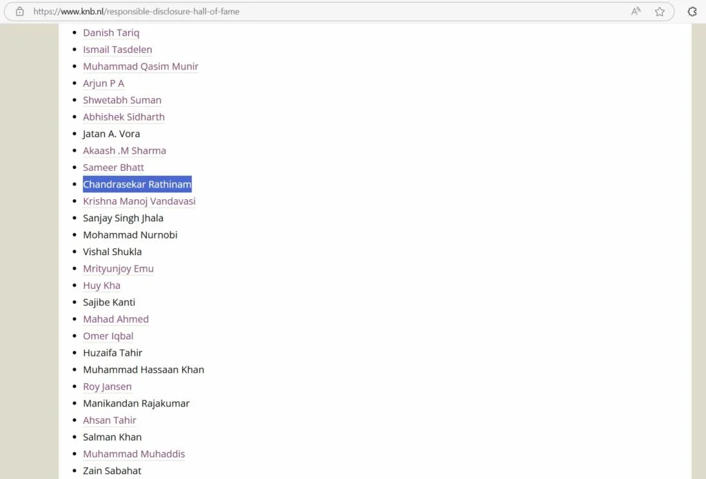Open Abhishek Sidharth's link
706x479 pixels.
(123, 117)
